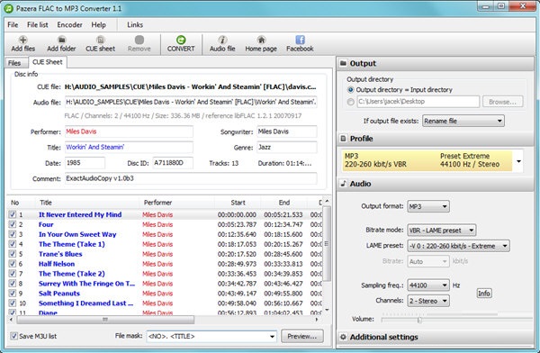Open the File mask dropdown

211,336
